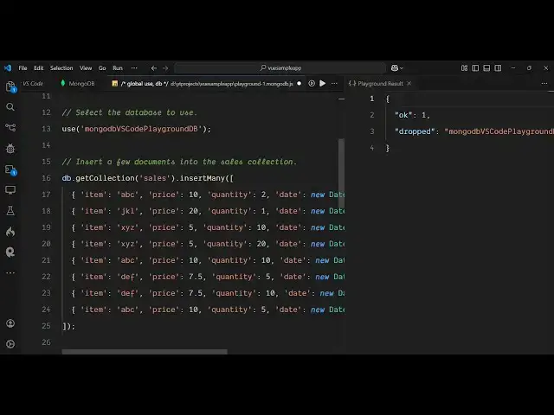Open the Run menu
554x415 pixels.
(118, 67)
